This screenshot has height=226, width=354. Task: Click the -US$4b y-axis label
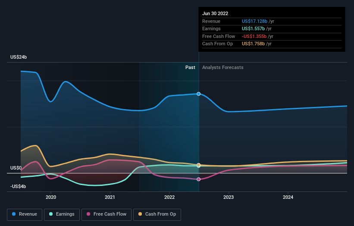point(18,186)
